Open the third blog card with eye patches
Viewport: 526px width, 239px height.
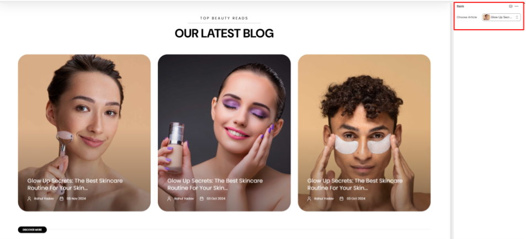point(364,133)
